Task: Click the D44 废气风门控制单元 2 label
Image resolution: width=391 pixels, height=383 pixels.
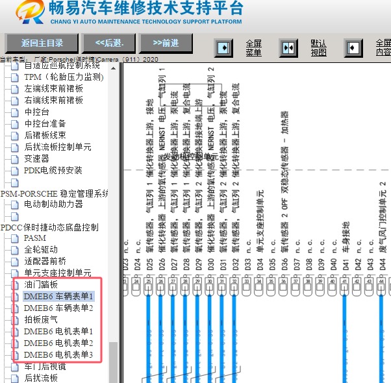Action: coord(383,227)
